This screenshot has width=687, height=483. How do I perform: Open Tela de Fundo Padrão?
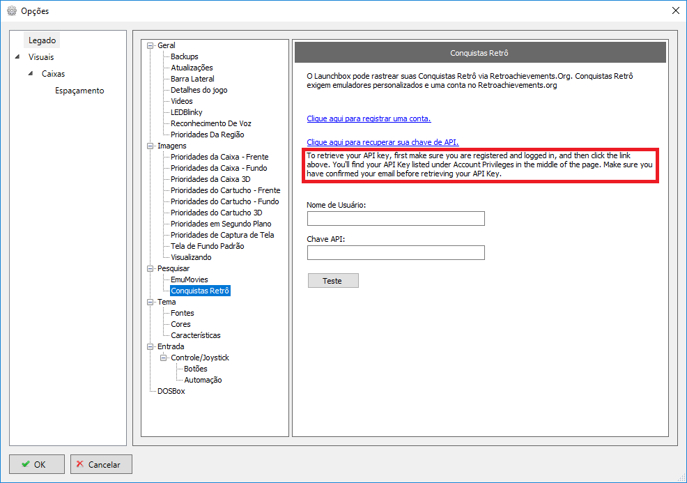(x=207, y=246)
